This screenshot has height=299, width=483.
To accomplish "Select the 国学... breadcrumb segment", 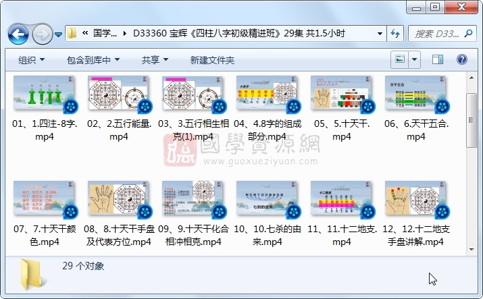I will (x=105, y=33).
